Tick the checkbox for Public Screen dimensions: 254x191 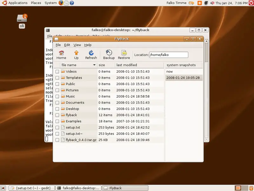[x=57, y=84]
